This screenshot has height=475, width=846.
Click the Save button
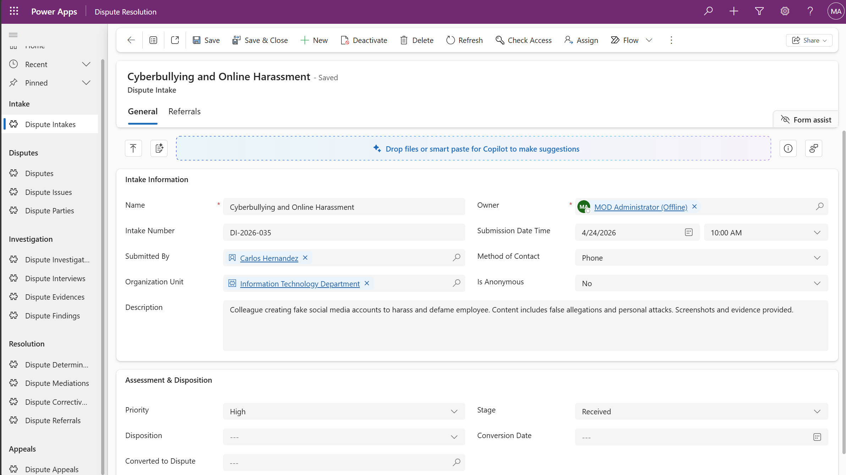point(206,40)
